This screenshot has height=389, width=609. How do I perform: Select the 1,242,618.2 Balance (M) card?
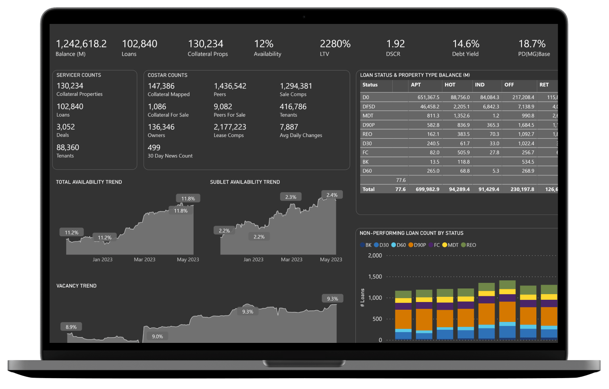click(x=81, y=48)
